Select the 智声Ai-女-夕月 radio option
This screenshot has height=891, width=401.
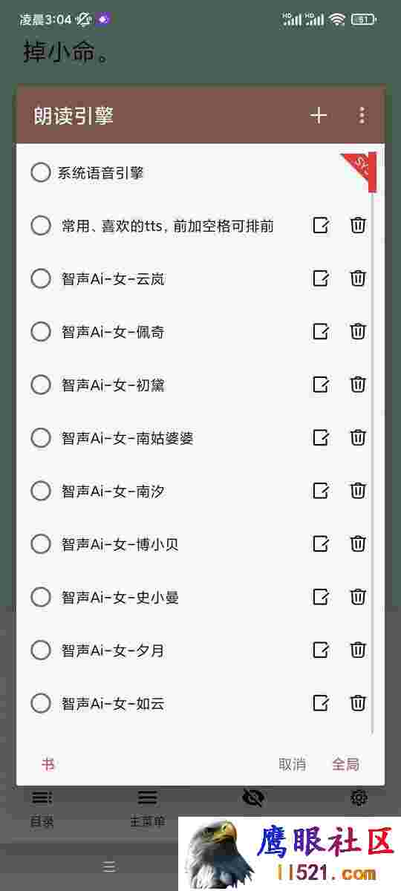pos(41,650)
